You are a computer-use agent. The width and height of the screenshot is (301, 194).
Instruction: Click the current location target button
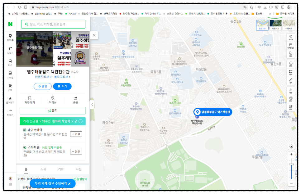pyautogui.click(x=291, y=147)
